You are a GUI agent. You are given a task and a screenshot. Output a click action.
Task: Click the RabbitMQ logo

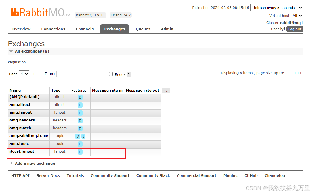click(x=41, y=12)
